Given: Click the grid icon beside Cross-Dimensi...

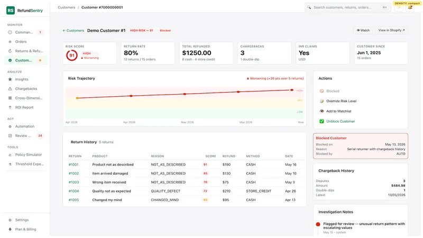Looking at the screenshot, I should (x=10, y=98).
